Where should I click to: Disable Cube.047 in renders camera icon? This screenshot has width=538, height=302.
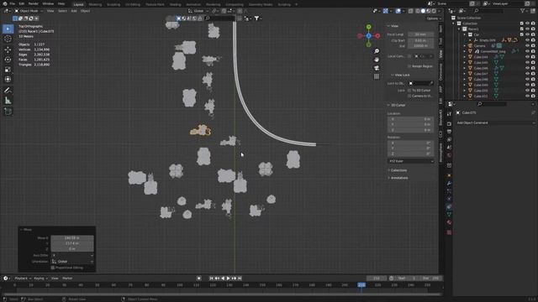point(533,74)
